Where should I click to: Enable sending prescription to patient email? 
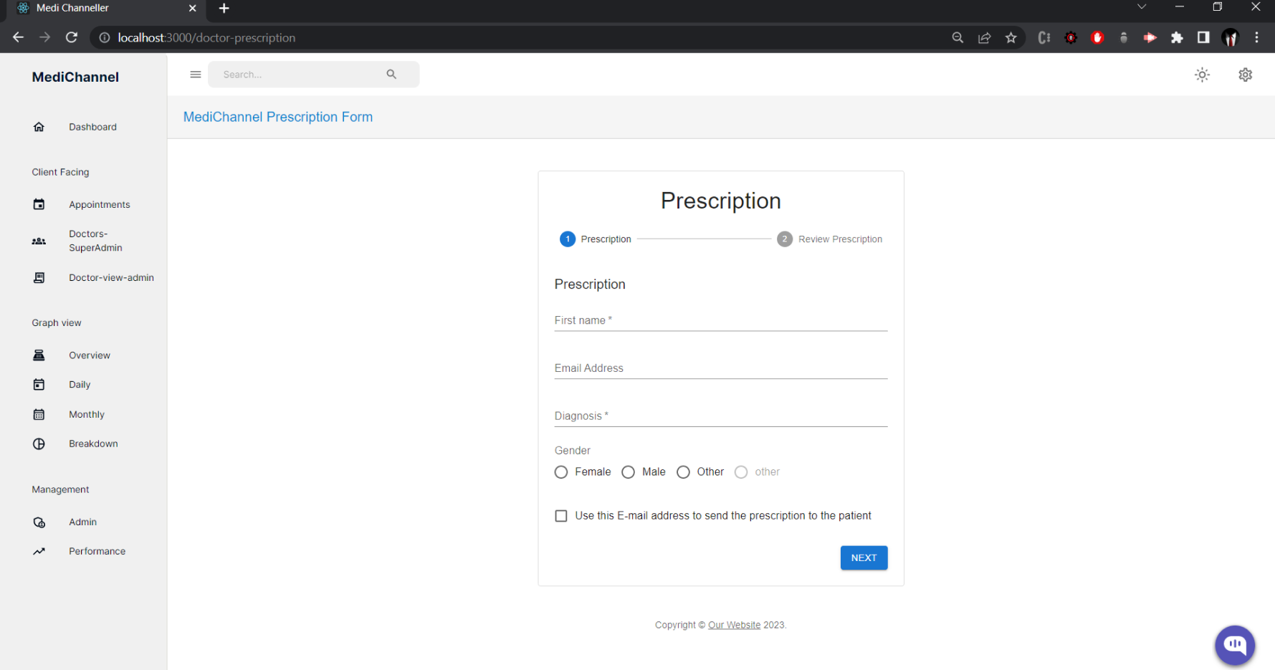561,515
